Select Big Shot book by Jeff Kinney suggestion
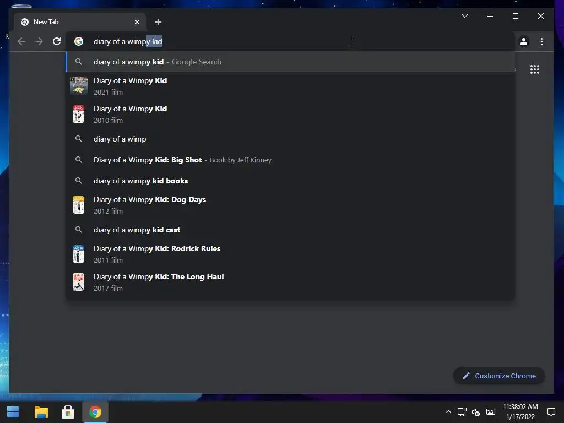The height and width of the screenshot is (423, 564). coord(290,160)
